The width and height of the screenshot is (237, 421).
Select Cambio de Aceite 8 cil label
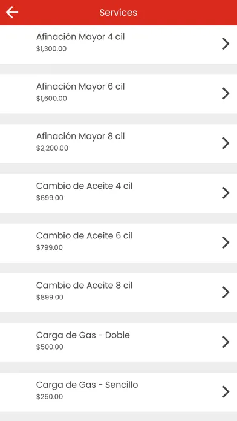point(84,285)
